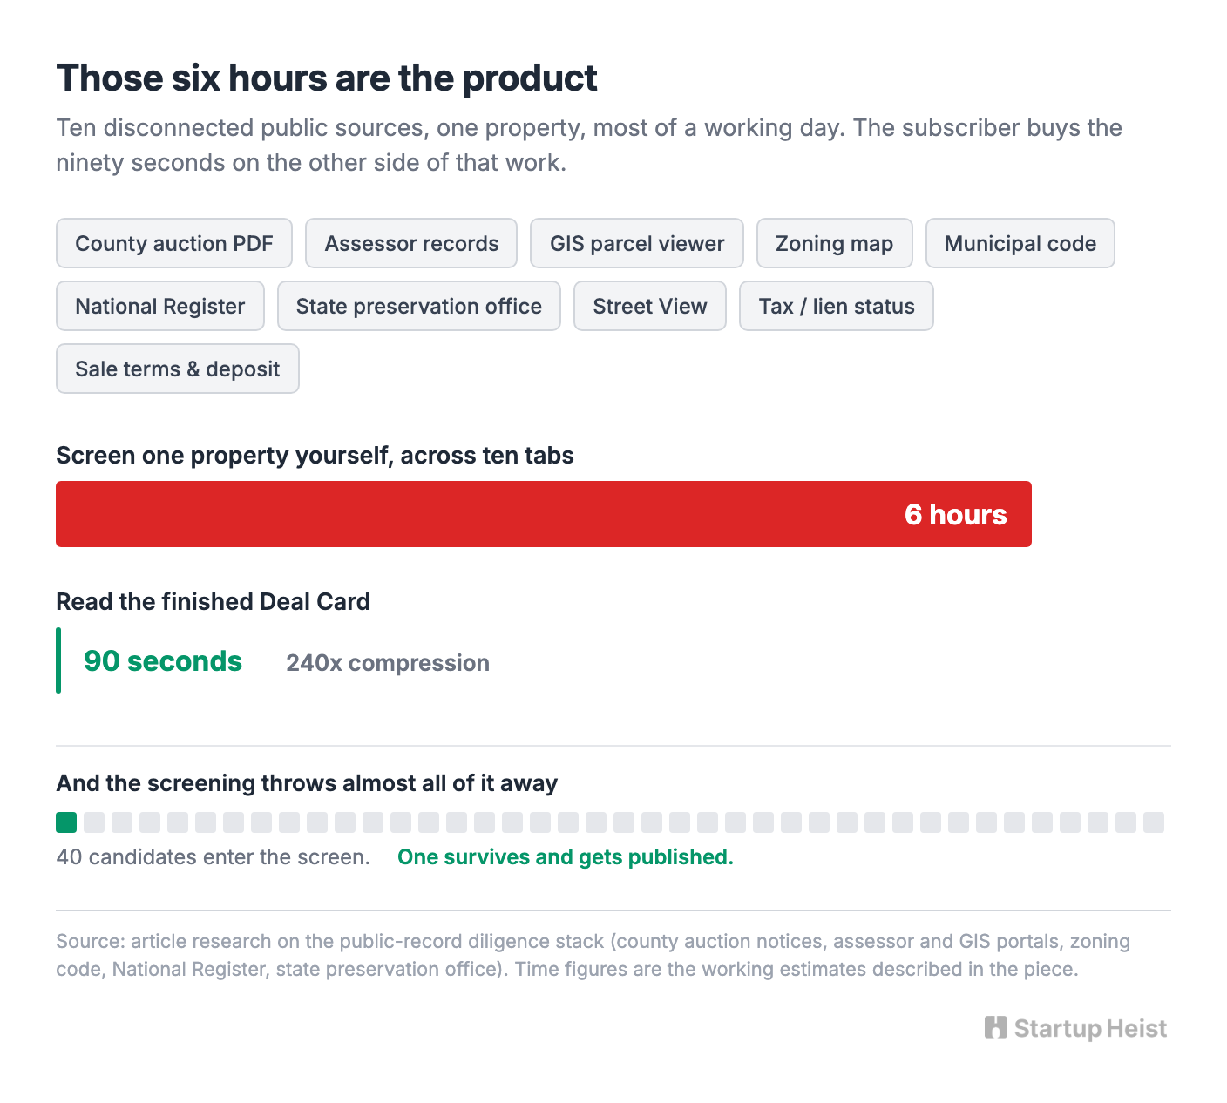Click the 240x compression label

click(388, 663)
